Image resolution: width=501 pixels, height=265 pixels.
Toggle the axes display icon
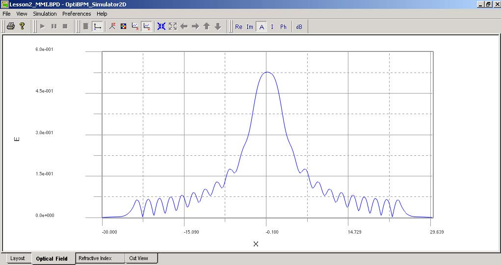(x=97, y=26)
